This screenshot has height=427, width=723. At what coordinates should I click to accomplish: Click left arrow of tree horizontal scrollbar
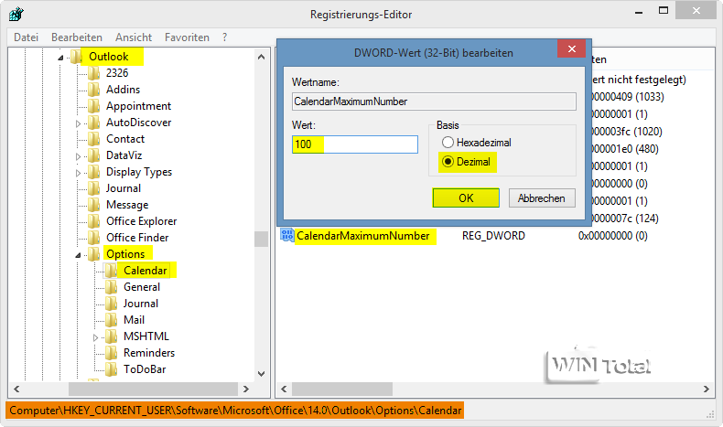pyautogui.click(x=16, y=389)
